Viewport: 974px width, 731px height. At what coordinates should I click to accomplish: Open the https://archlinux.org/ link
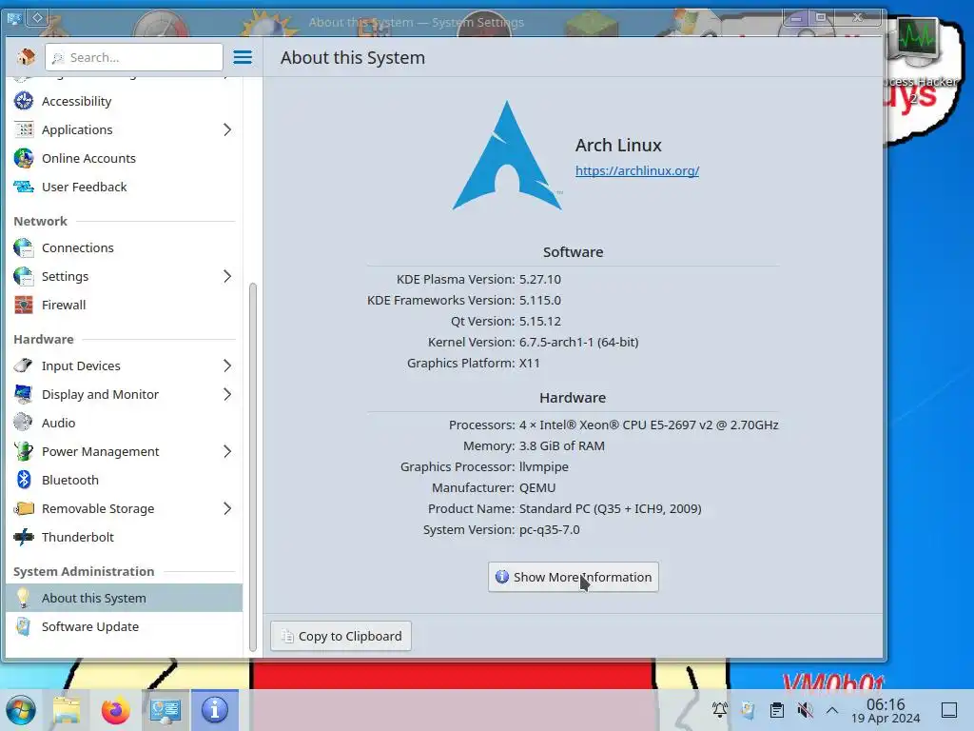point(637,170)
